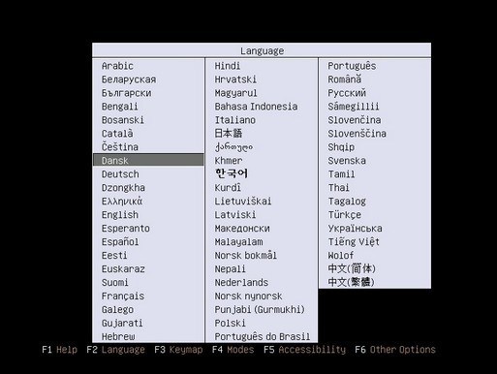
Task: Select Português in third column
Action: (x=352, y=66)
